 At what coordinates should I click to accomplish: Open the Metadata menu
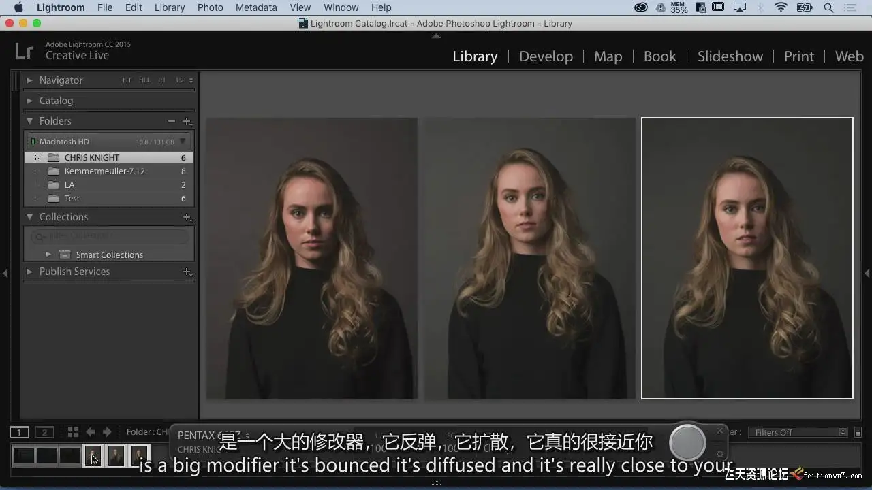256,7
